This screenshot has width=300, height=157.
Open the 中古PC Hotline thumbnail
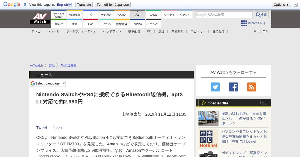tap(208, 139)
